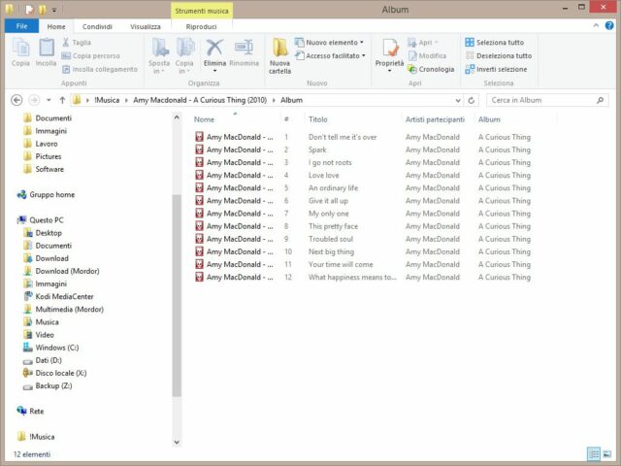Image resolution: width=621 pixels, height=466 pixels.
Task: Click Seleziona tutto
Action: point(495,43)
